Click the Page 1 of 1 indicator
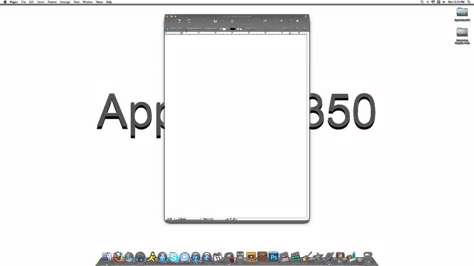The image size is (474, 266). 208,219
